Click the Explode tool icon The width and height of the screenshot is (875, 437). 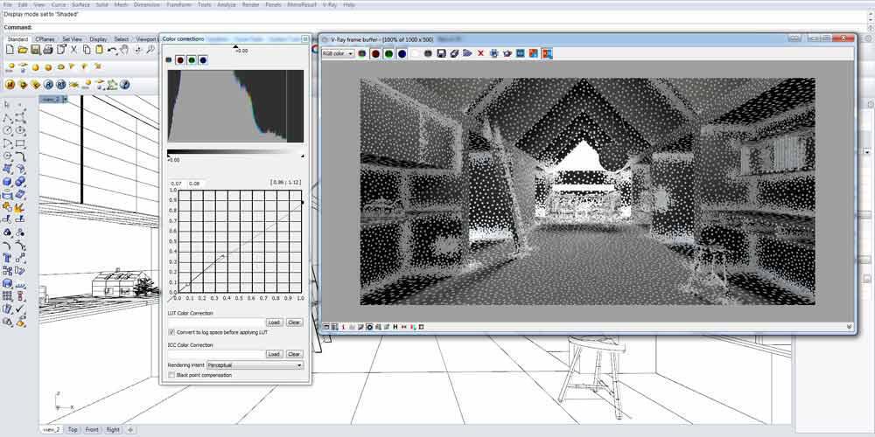21,208
